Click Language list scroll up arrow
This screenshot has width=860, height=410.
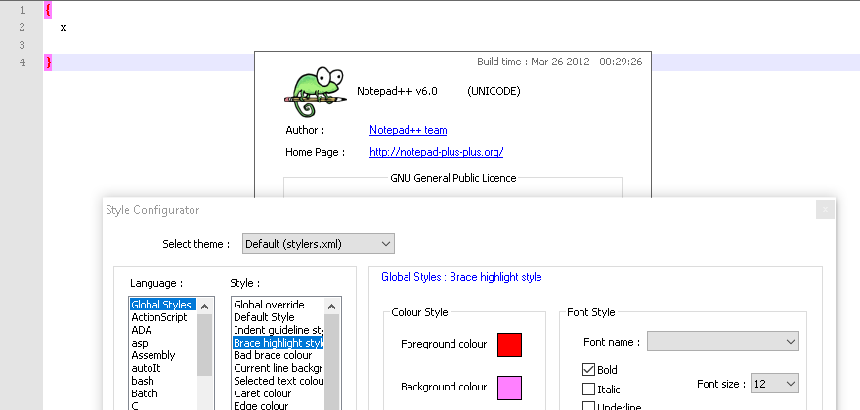[x=205, y=306]
